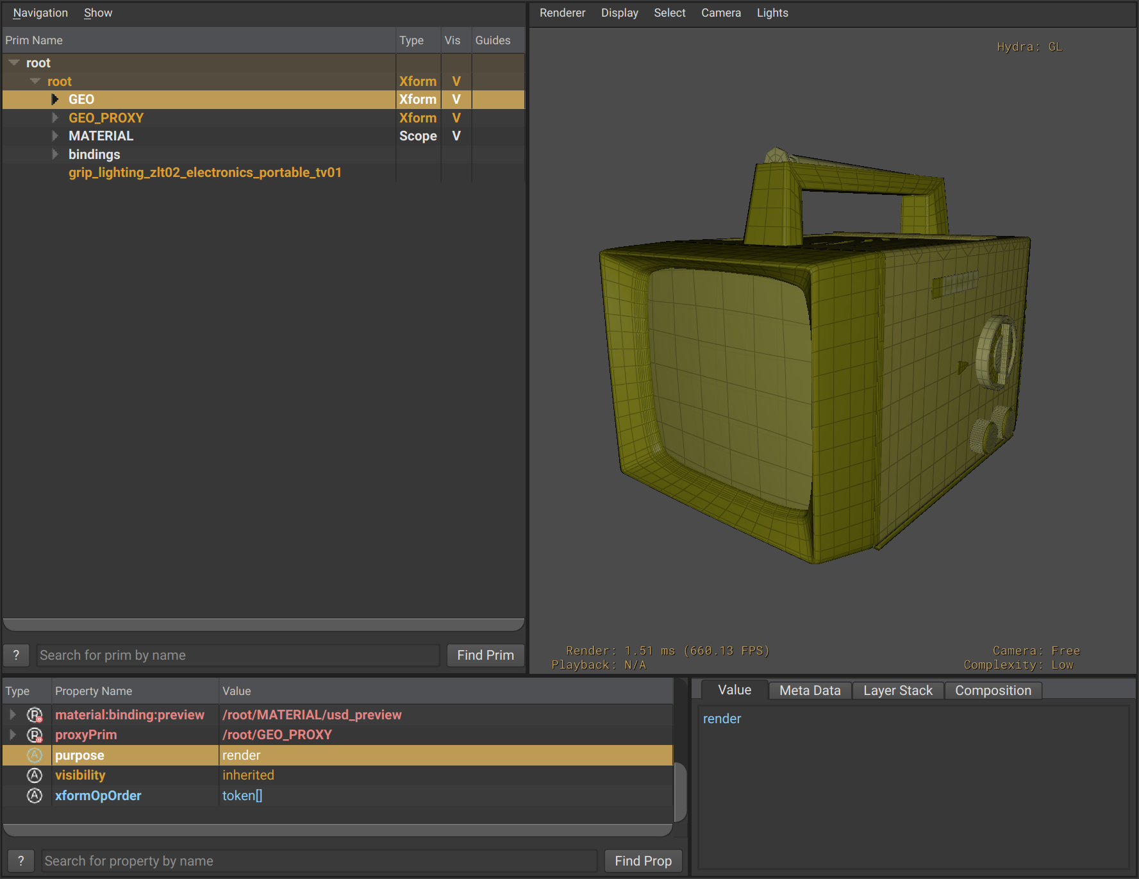Click the relationship icon beside material:binding:preview

34,715
